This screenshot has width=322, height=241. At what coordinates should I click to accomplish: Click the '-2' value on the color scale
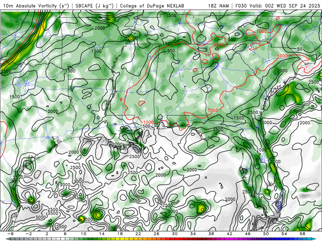point(29,234)
